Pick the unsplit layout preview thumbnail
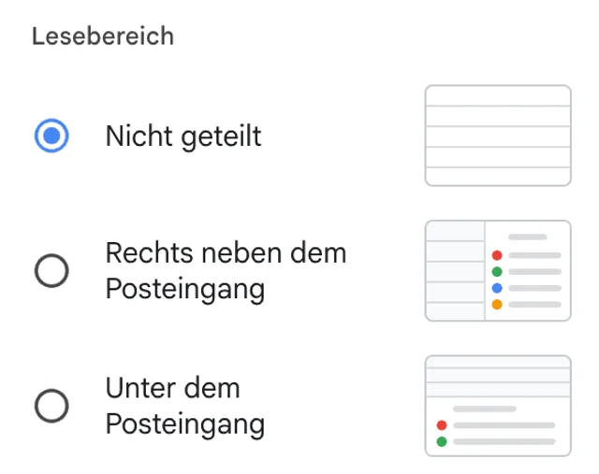 (x=498, y=136)
